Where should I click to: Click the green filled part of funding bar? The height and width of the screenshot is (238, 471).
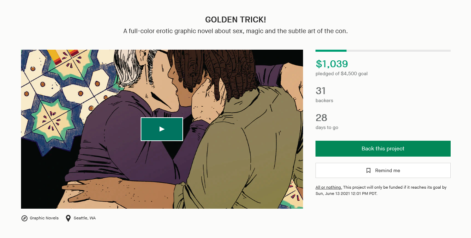pos(331,51)
